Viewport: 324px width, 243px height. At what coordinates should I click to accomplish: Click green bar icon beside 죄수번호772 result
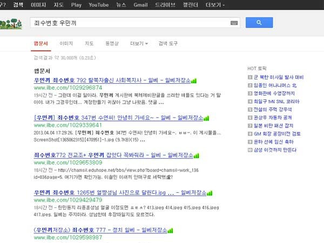pos(197,156)
